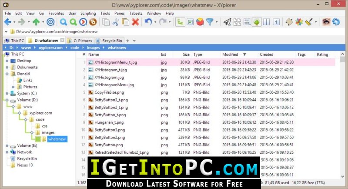Viewport: 348px width, 189px height.
Task: Expand the Volume (E:) tree node
Action: point(7,146)
